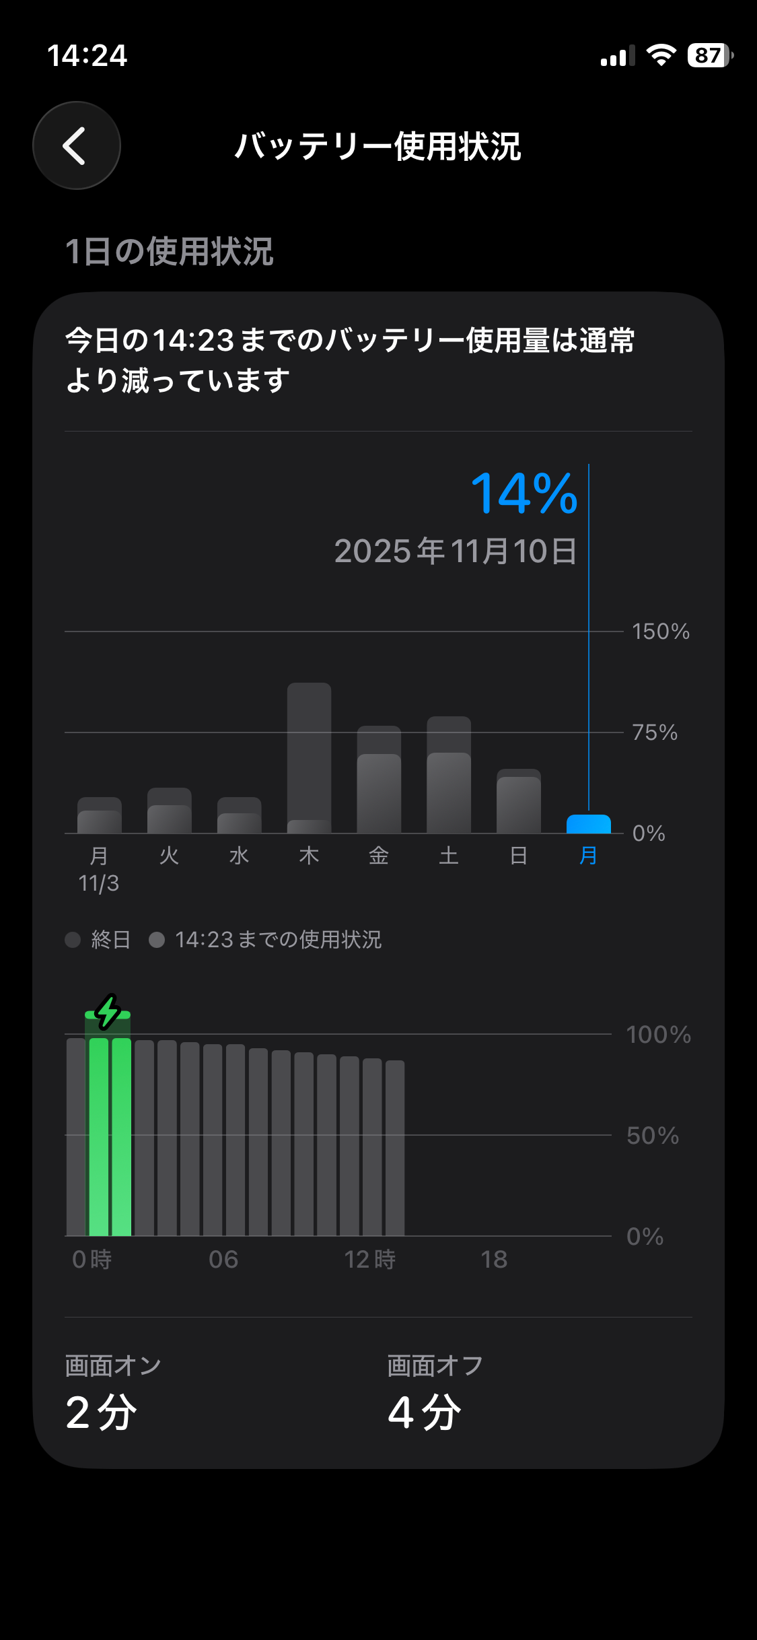The height and width of the screenshot is (1640, 757).
Task: Tap the 14% usage value
Action: (524, 493)
